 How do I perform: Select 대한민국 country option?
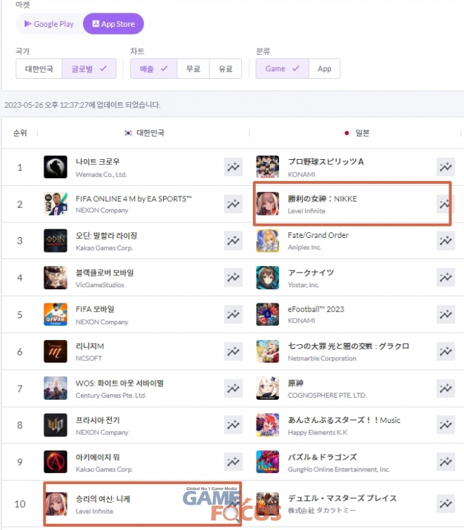point(39,69)
